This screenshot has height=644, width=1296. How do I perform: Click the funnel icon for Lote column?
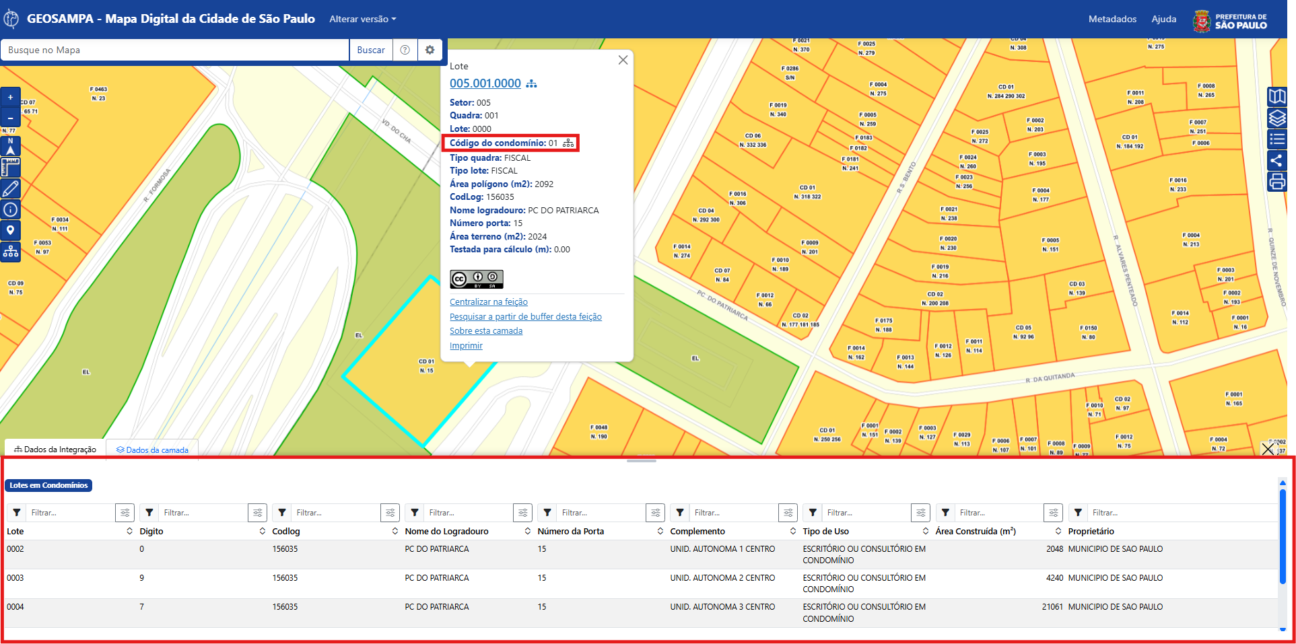click(17, 513)
